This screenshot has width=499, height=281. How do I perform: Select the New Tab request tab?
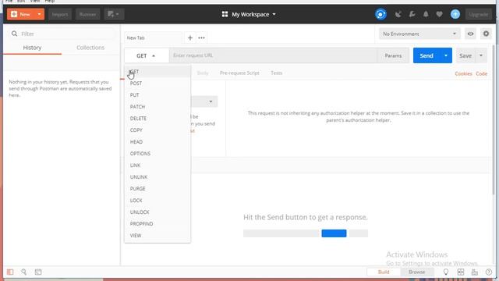[153, 38]
